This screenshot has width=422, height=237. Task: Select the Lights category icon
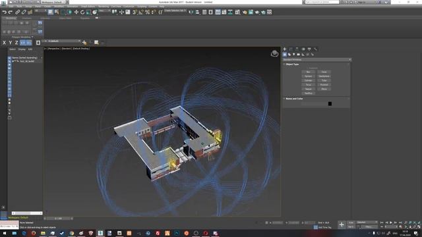pyautogui.click(x=294, y=55)
